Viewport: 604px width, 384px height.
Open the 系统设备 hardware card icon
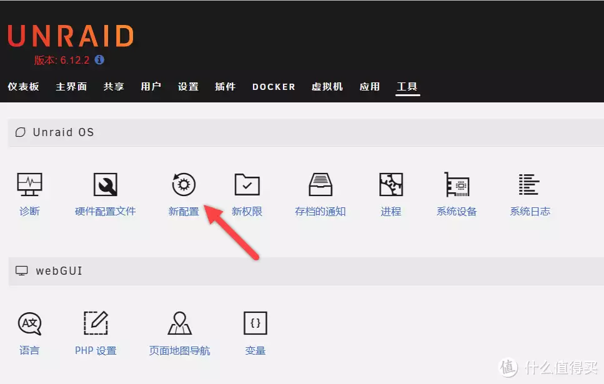[457, 184]
